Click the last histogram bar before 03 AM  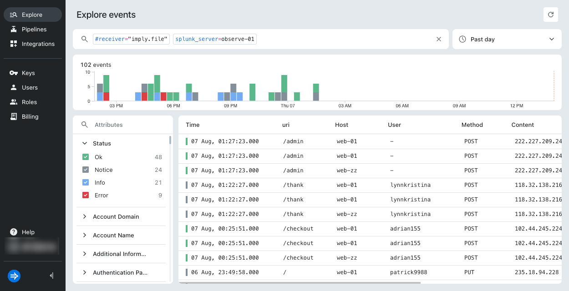[x=316, y=92]
